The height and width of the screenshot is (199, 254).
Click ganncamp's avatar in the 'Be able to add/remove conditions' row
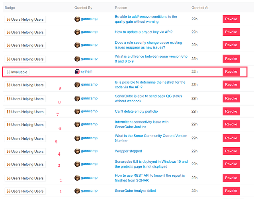tap(77, 19)
